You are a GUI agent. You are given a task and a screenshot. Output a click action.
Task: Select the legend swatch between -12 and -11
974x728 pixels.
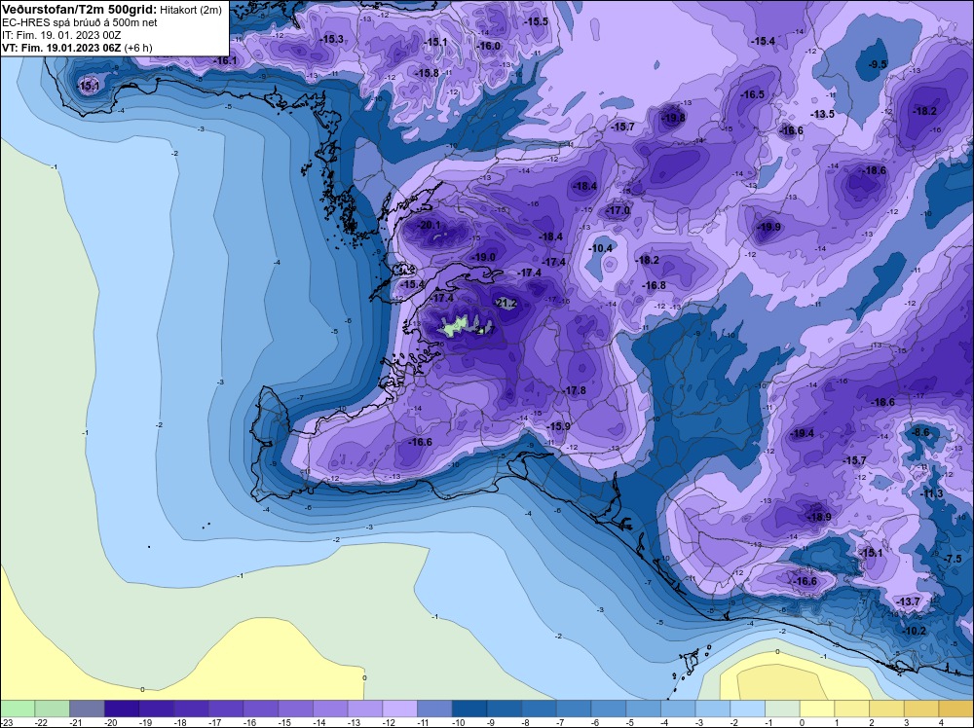(400, 709)
